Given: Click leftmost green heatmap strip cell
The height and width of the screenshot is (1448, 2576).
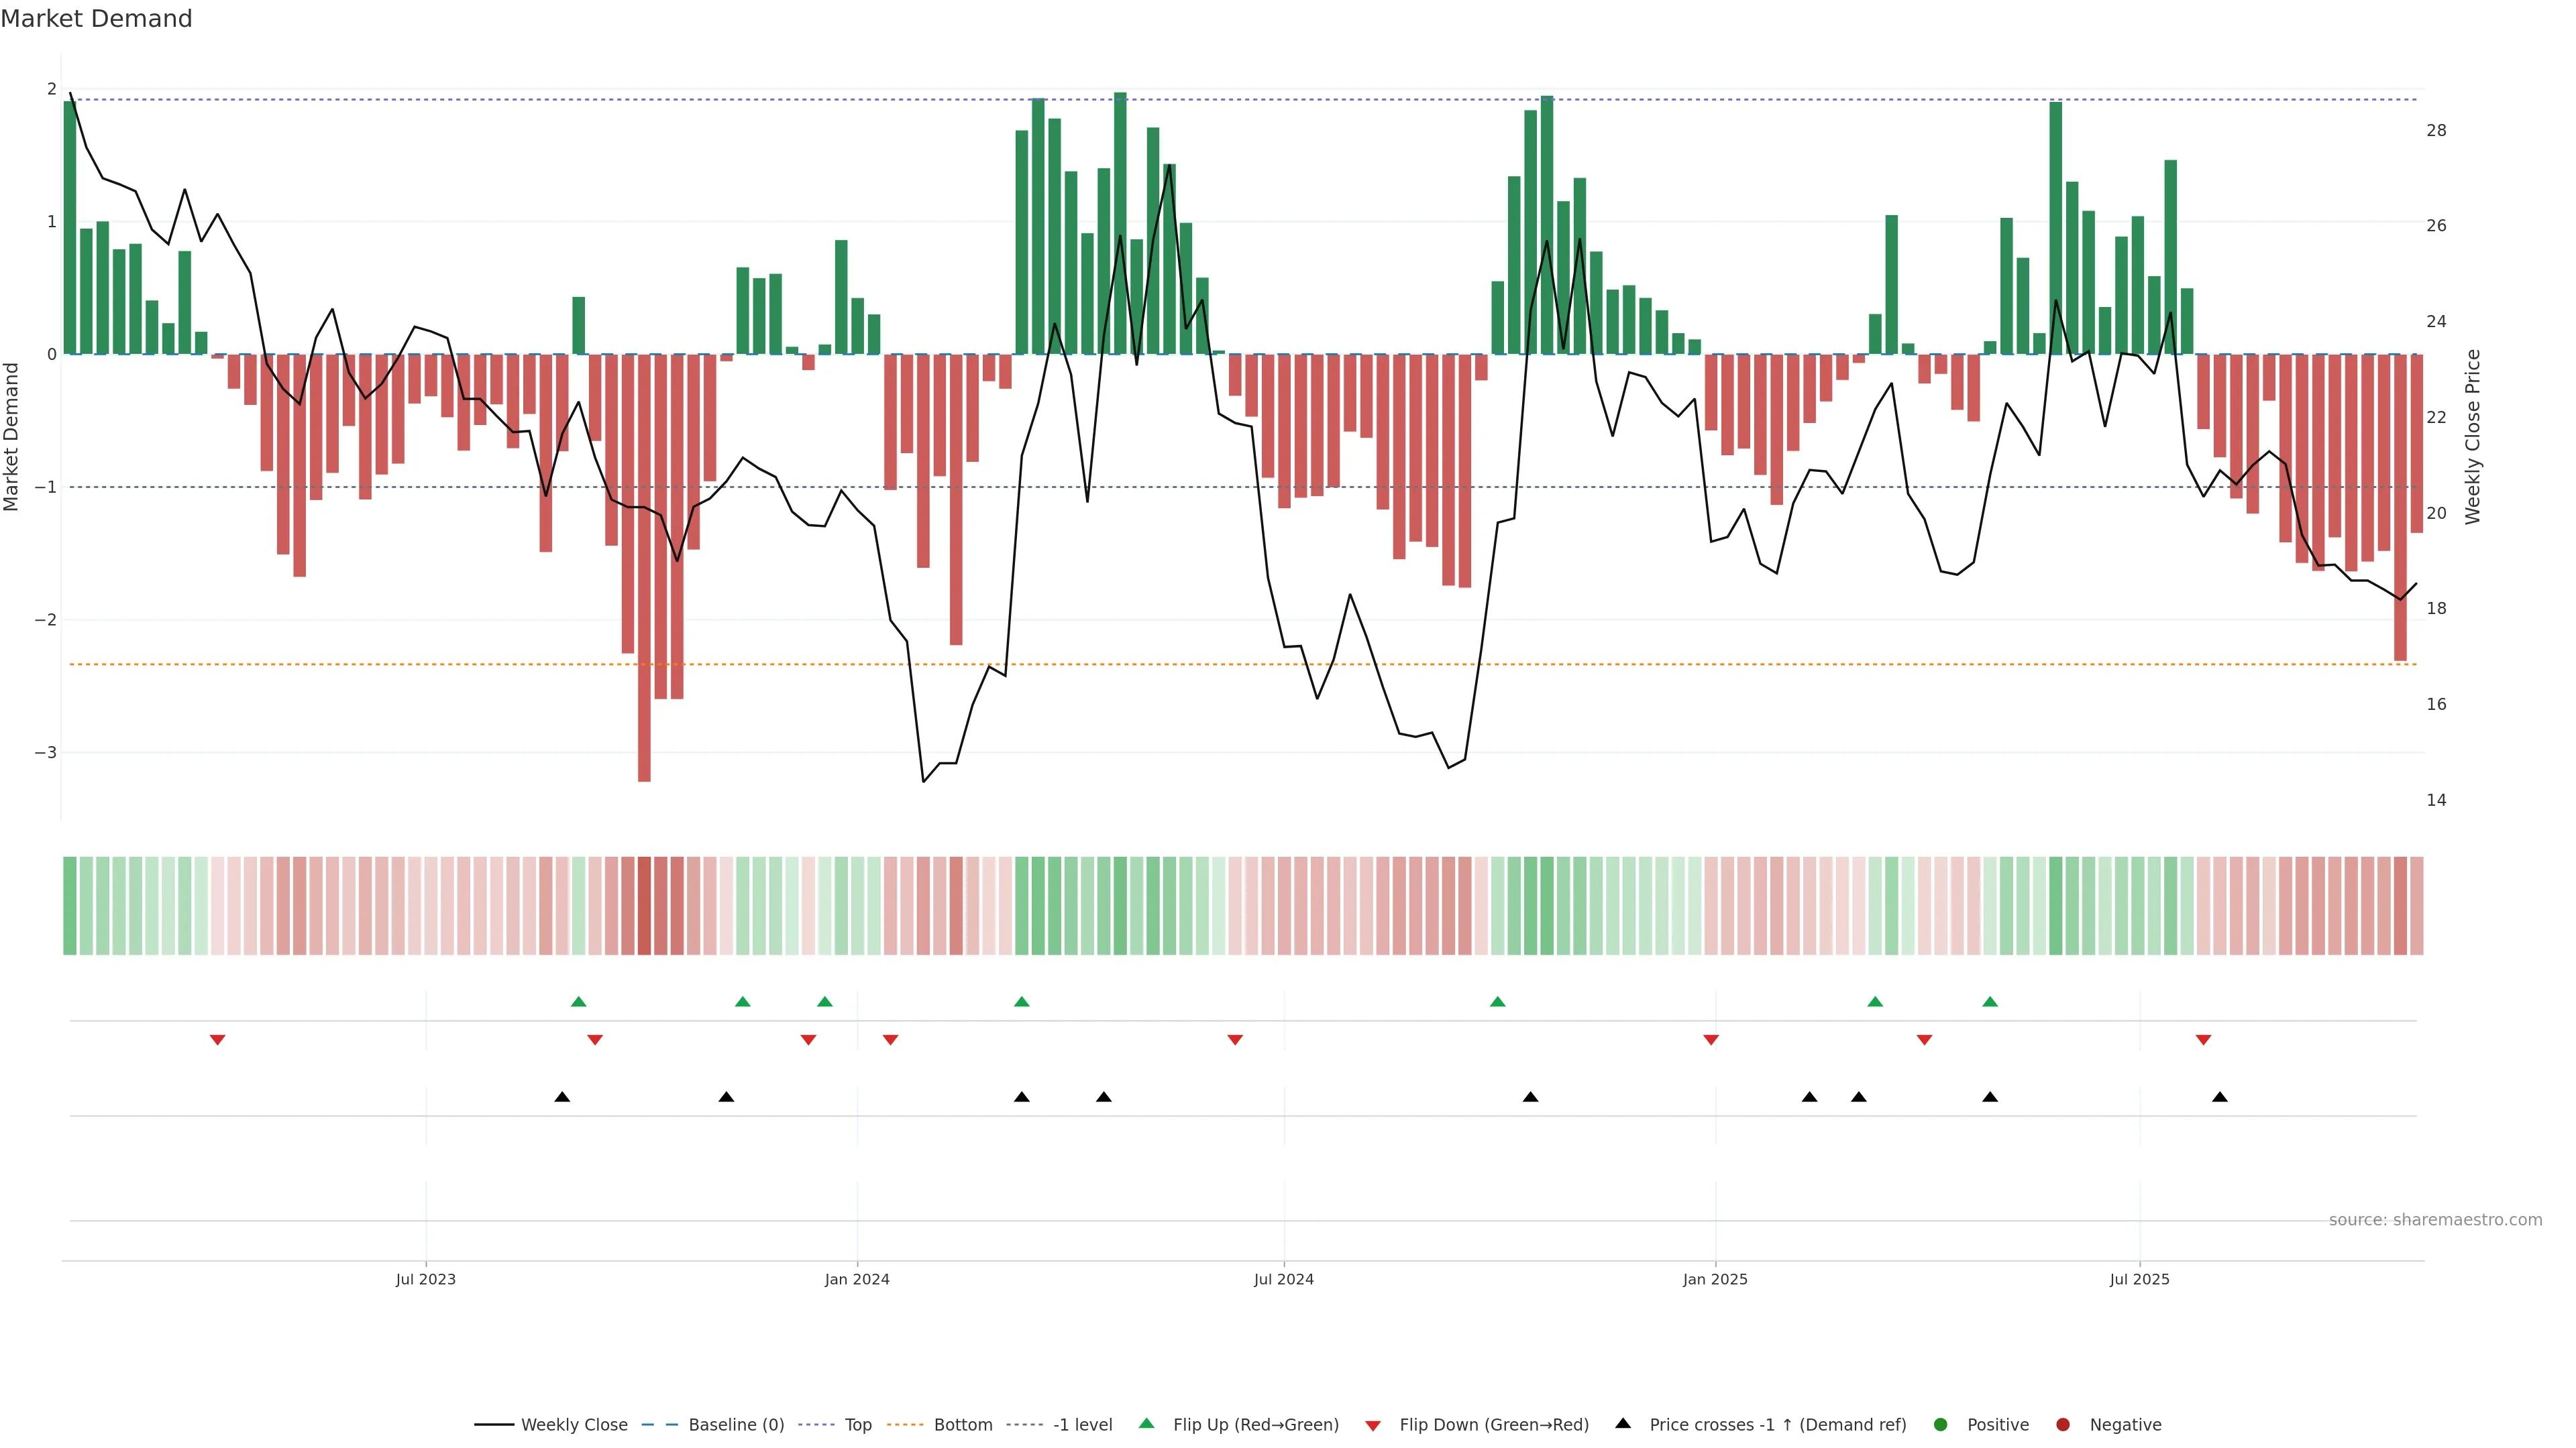Looking at the screenshot, I should click(x=70, y=906).
